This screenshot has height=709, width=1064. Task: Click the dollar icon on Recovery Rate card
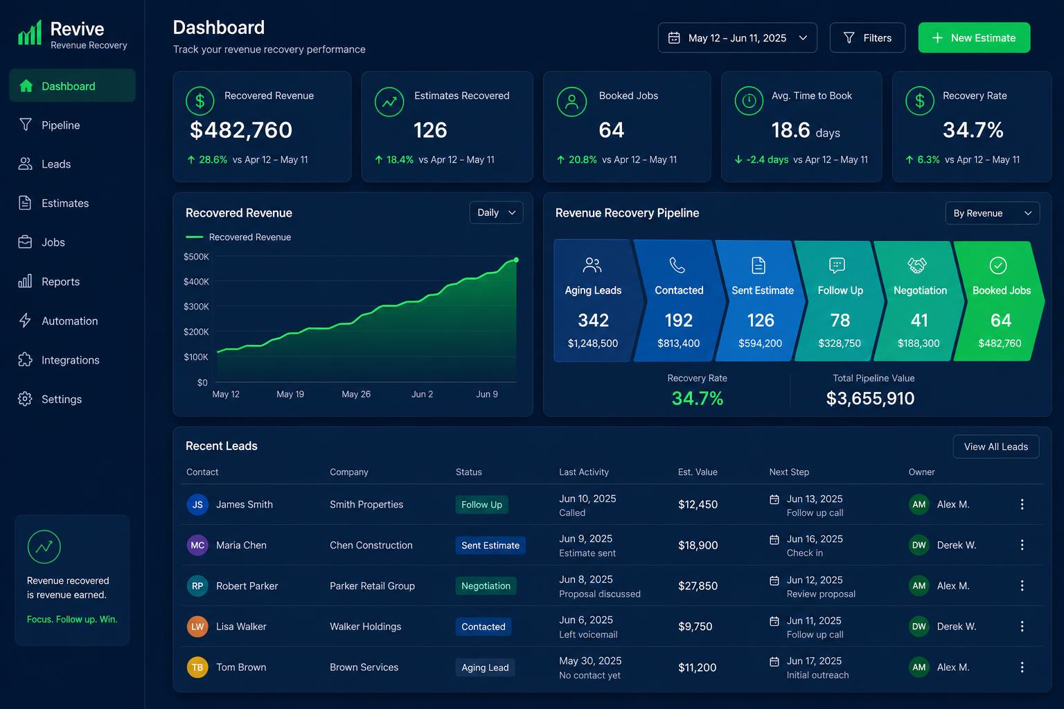click(920, 101)
